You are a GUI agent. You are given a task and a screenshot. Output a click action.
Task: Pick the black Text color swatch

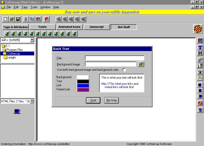point(83,81)
